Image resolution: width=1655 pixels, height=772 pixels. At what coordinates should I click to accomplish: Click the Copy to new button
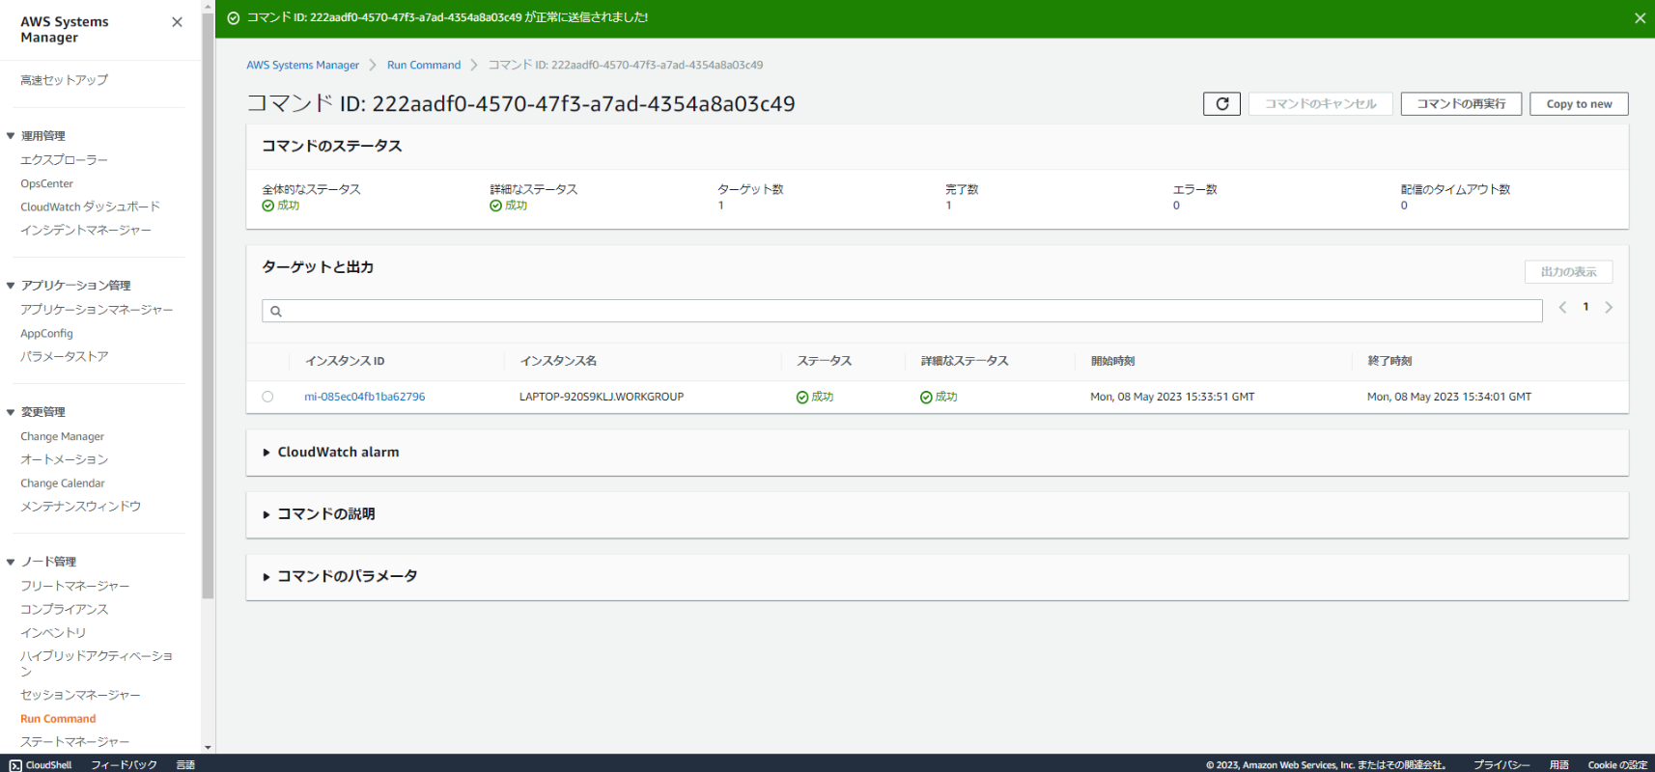(x=1579, y=103)
